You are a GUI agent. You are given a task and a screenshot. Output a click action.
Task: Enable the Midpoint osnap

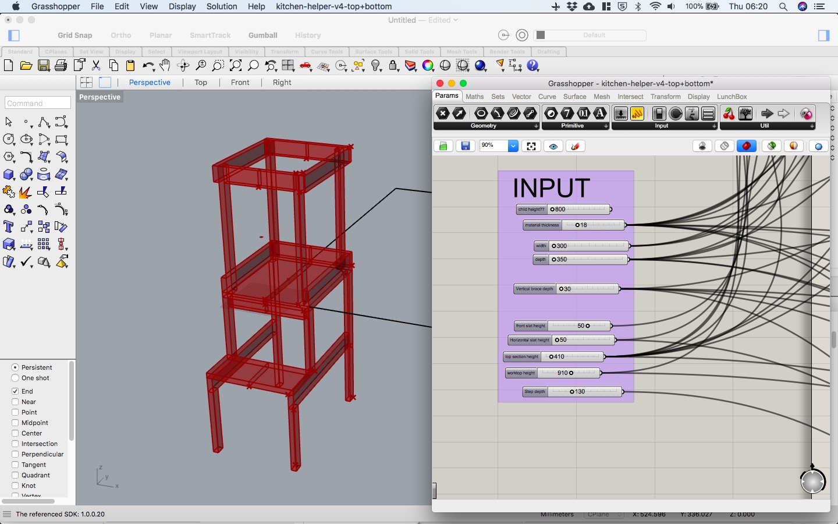(x=15, y=423)
